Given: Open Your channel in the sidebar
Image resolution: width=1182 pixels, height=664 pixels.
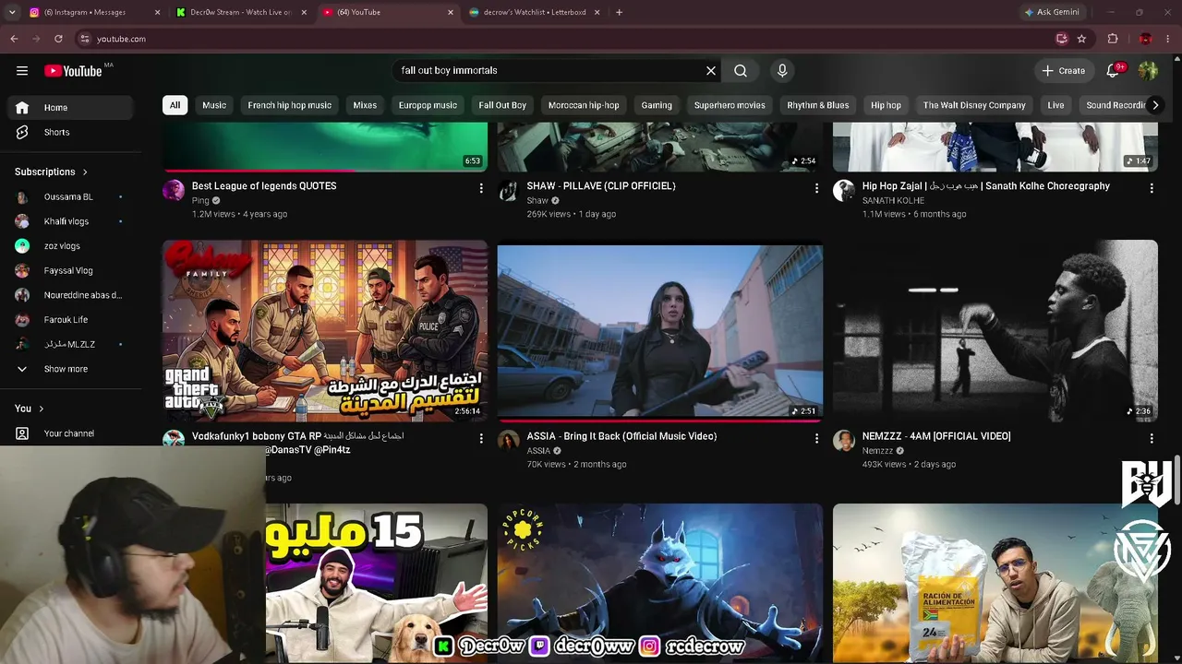Looking at the screenshot, I should point(71,433).
